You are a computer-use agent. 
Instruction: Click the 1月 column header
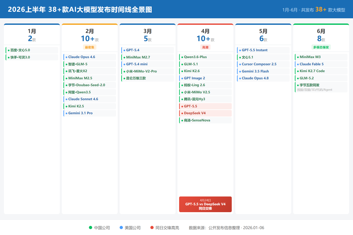pos(32,31)
